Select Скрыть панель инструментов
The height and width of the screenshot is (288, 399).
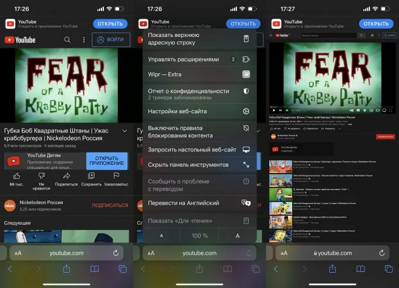(199, 165)
